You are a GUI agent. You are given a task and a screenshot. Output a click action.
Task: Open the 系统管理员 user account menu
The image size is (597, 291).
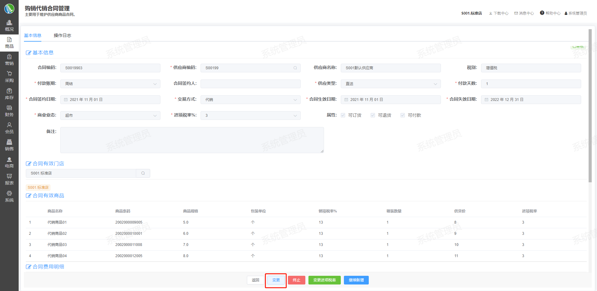[x=576, y=13]
